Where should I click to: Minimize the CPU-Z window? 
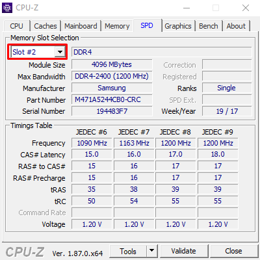(x=187, y=8)
